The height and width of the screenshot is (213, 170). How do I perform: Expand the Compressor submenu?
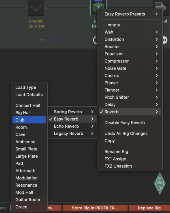130,61
